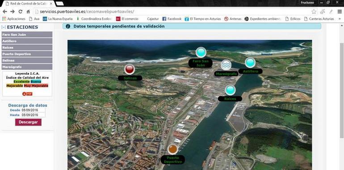Open the Expedientes ambientales bookmark
Viewport: 344px width, 170px height.
click(263, 19)
